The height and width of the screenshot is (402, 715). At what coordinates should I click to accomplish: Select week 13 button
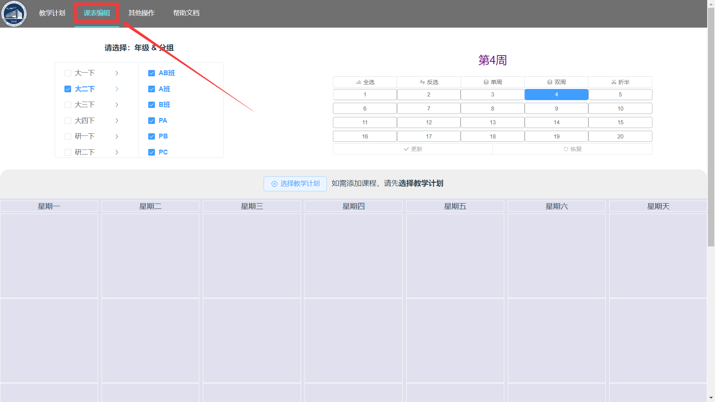493,122
